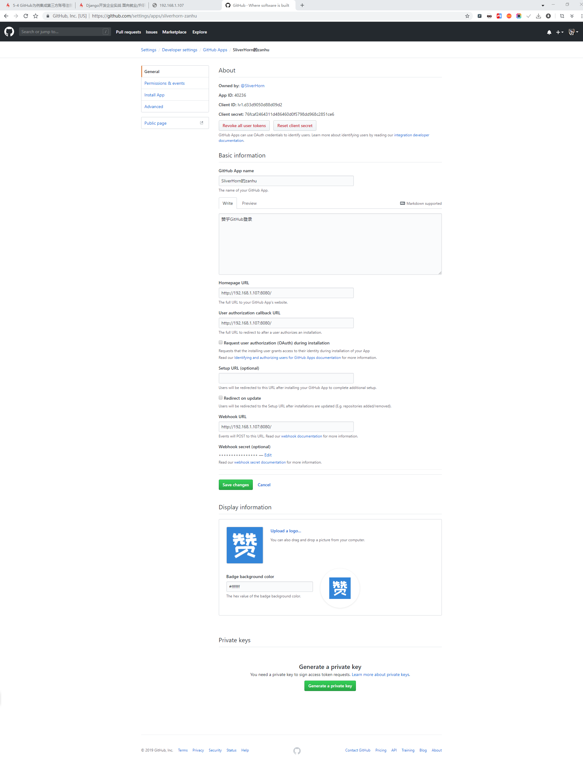Open the GitHub Octocat home logo

(10, 32)
